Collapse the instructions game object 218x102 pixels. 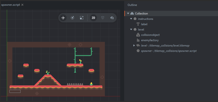pyautogui.click(x=131, y=19)
